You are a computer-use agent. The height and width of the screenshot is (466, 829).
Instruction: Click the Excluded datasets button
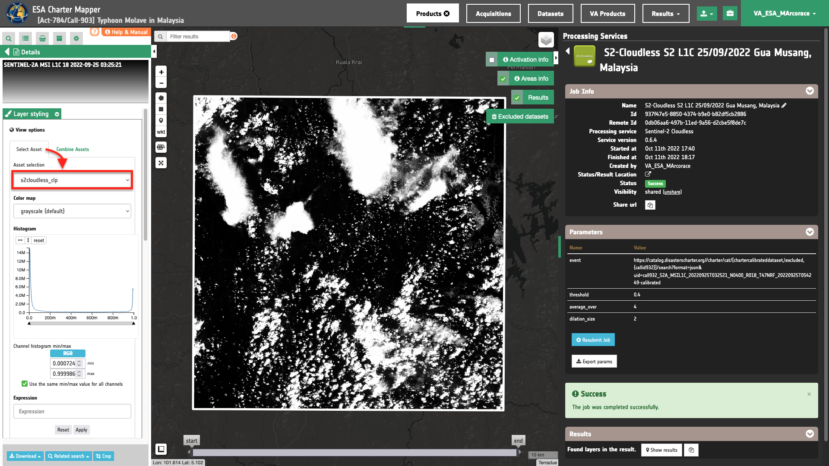pyautogui.click(x=520, y=116)
